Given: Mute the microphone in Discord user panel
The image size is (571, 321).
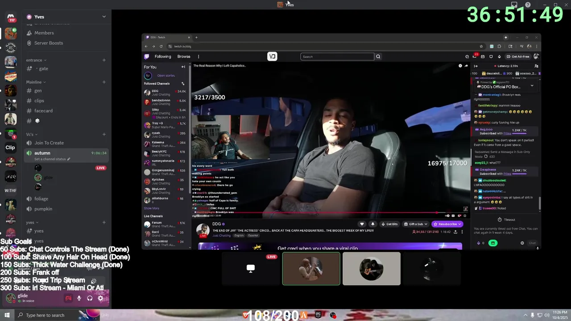Looking at the screenshot, I should click(79, 298).
